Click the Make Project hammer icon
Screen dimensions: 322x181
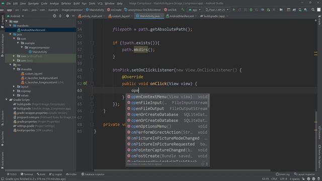(183, 10)
